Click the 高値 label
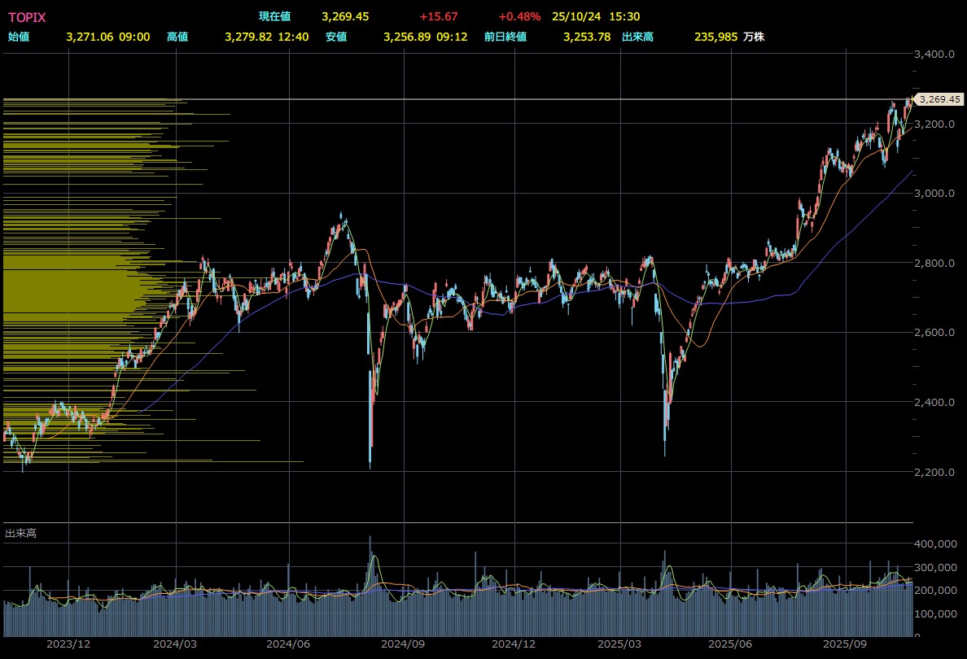 pos(177,37)
